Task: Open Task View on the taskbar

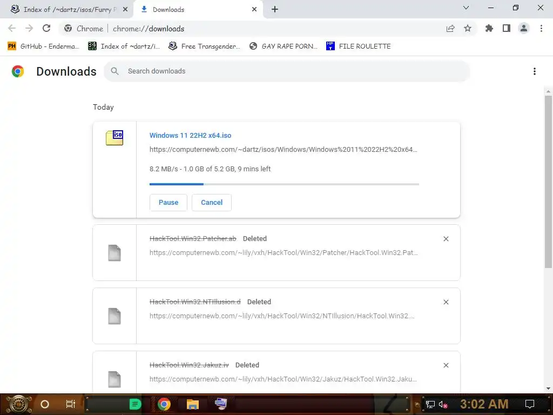Action: [x=71, y=404]
